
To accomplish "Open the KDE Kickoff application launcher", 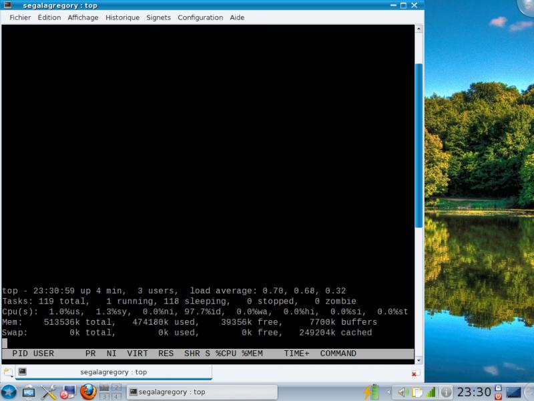I will pos(9,392).
